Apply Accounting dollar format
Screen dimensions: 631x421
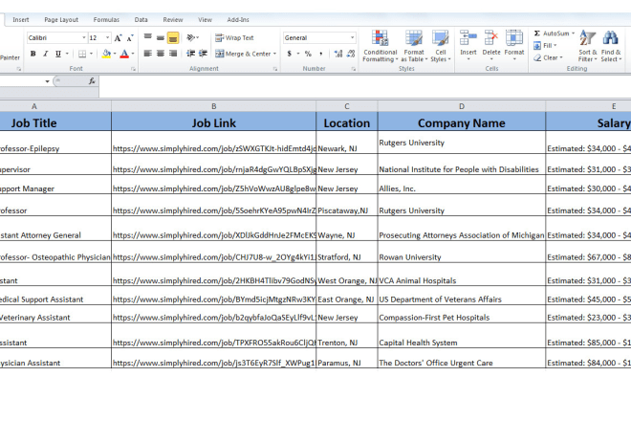coord(290,54)
